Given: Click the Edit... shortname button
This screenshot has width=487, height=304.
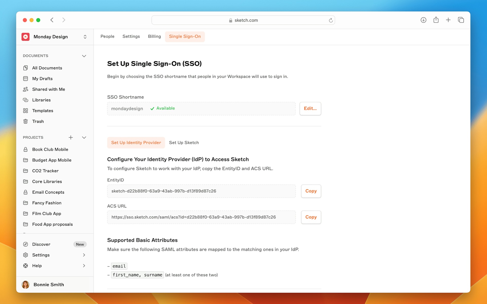Looking at the screenshot, I should tap(310, 108).
